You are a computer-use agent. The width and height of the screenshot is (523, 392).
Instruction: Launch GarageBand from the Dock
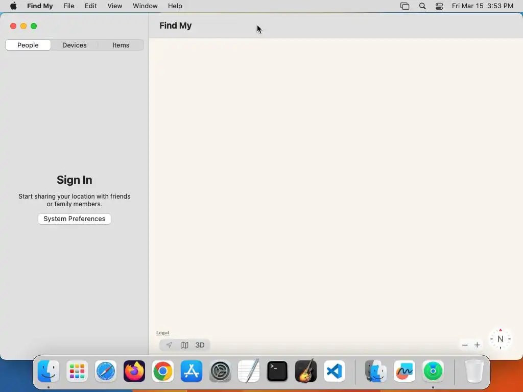[x=306, y=371]
